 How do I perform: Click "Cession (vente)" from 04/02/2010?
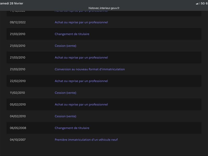[x=65, y=116]
